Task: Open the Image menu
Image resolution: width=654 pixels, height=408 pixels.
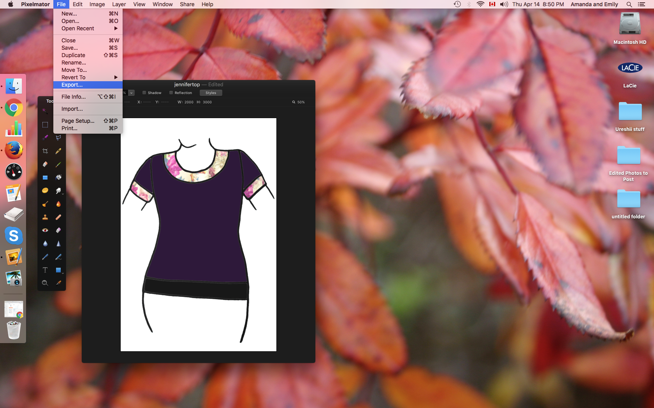Action: pyautogui.click(x=97, y=4)
